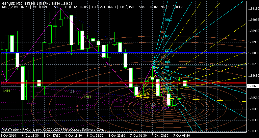259x138 pixels.
Task: Click the origin point of the cyan fan
Action: pos(152,66)
